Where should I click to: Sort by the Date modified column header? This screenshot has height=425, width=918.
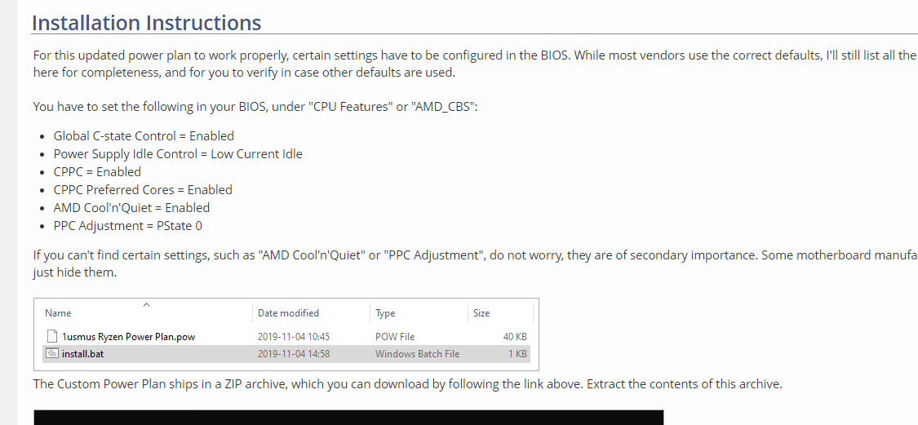coord(288,313)
